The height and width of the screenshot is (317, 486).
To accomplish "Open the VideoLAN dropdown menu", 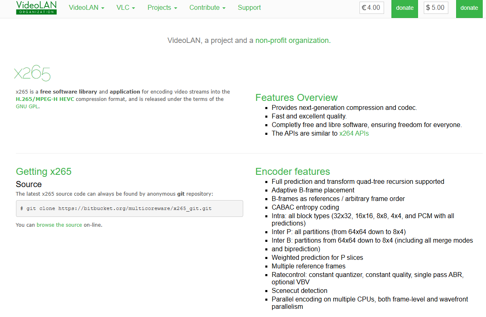I will 86,8.
